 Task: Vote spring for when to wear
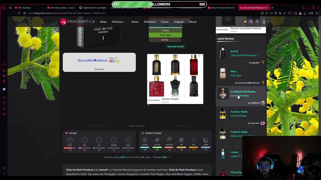[x=157, y=140]
